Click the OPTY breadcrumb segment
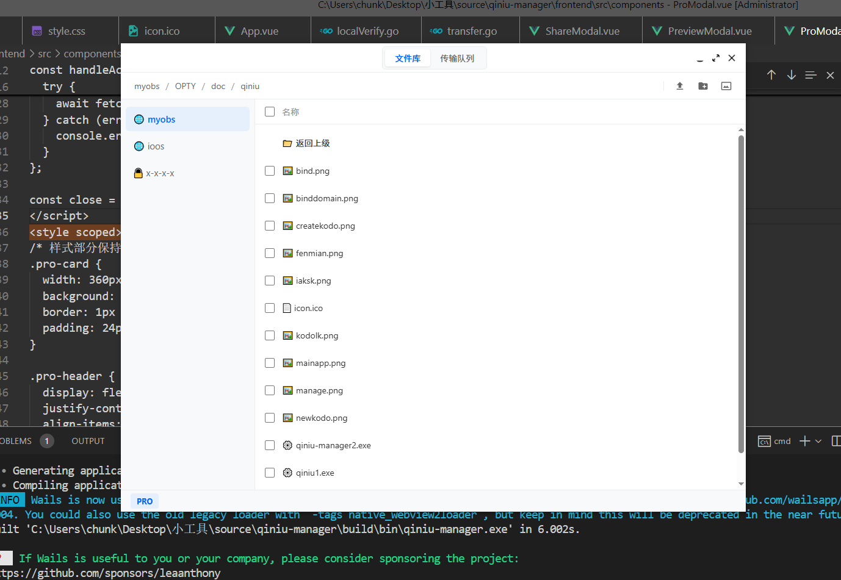 pyautogui.click(x=186, y=86)
